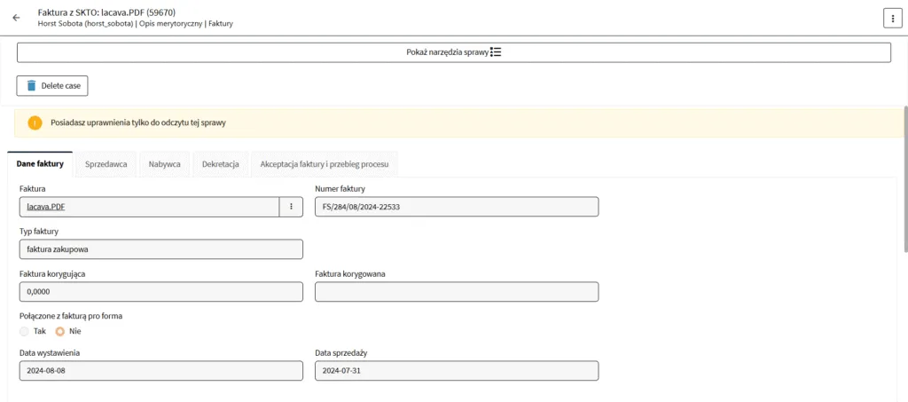Open the three-dot options beside lacava.PDF
Image resolution: width=908 pixels, height=402 pixels.
[291, 207]
